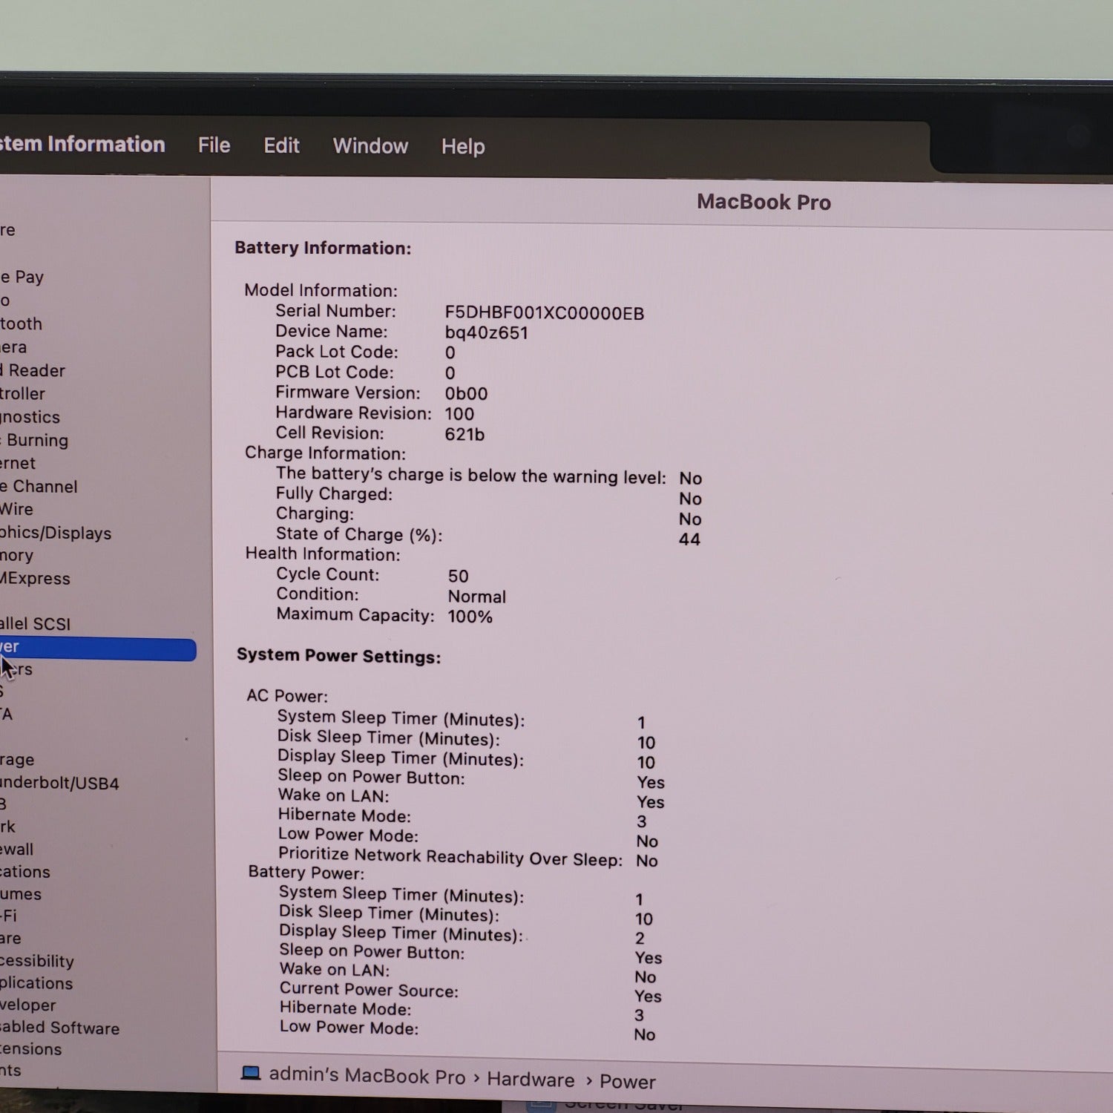1113x1113 pixels.
Task: Click Hardware in the bottom path bar
Action: (531, 1080)
